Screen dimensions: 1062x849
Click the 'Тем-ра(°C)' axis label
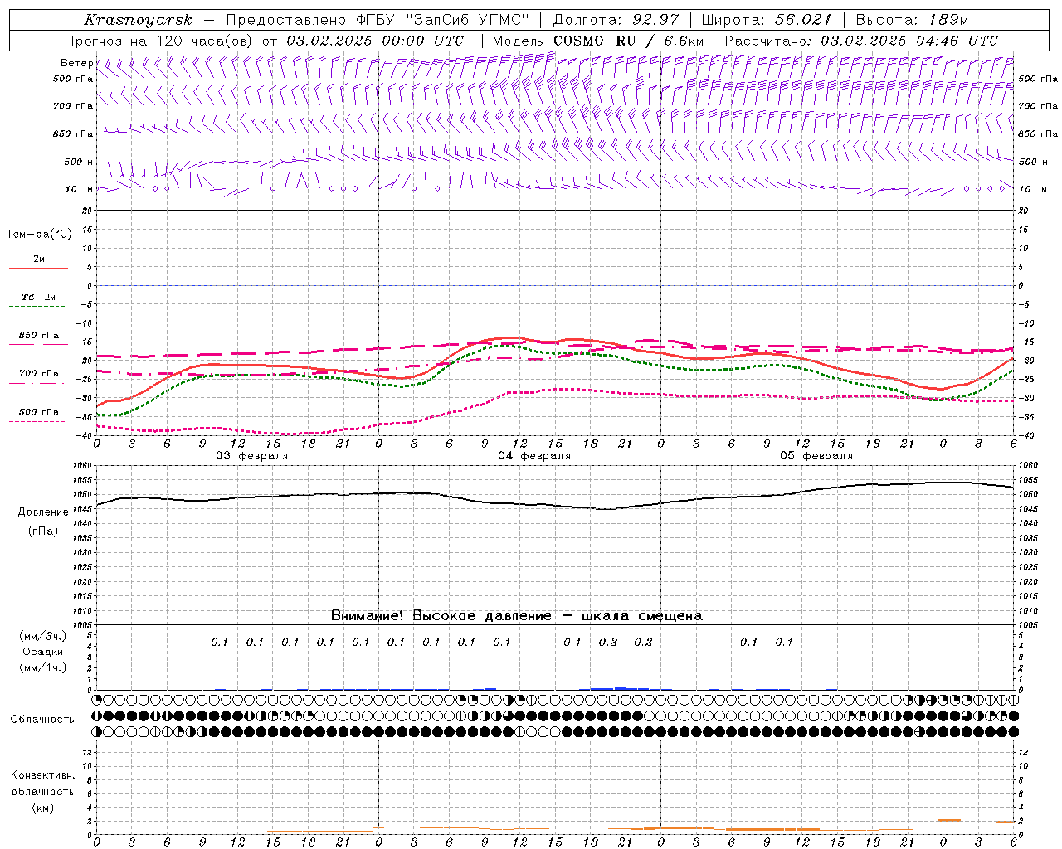click(39, 235)
